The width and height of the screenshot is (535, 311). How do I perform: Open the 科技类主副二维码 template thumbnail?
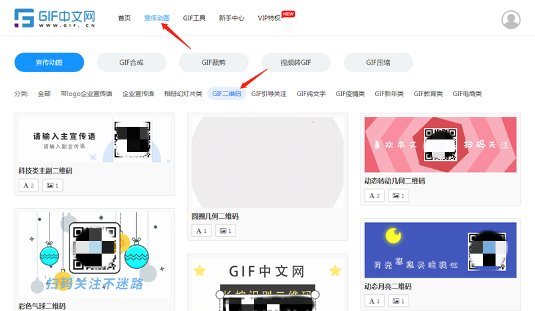click(x=94, y=139)
